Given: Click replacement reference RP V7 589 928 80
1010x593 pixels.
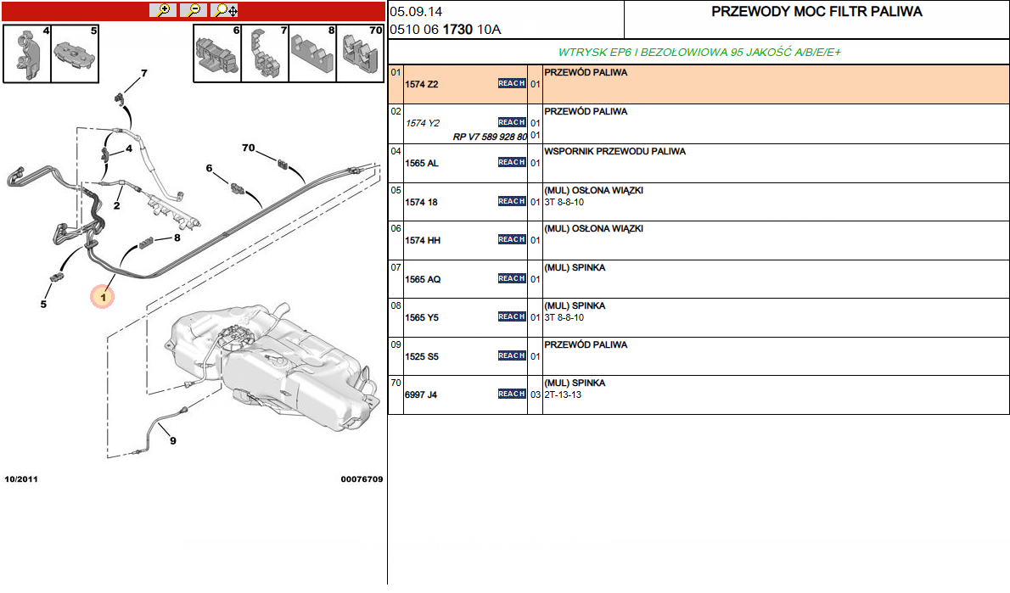Looking at the screenshot, I should click(490, 137).
